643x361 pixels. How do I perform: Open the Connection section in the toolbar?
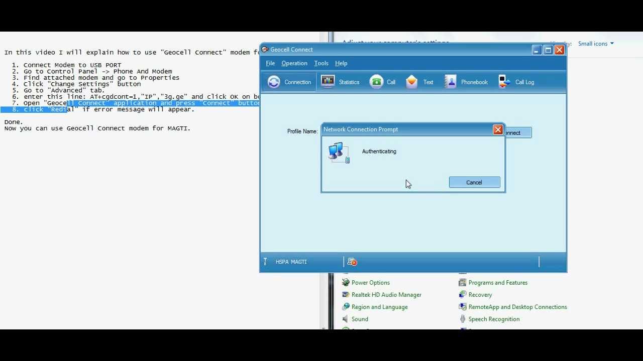tap(289, 82)
